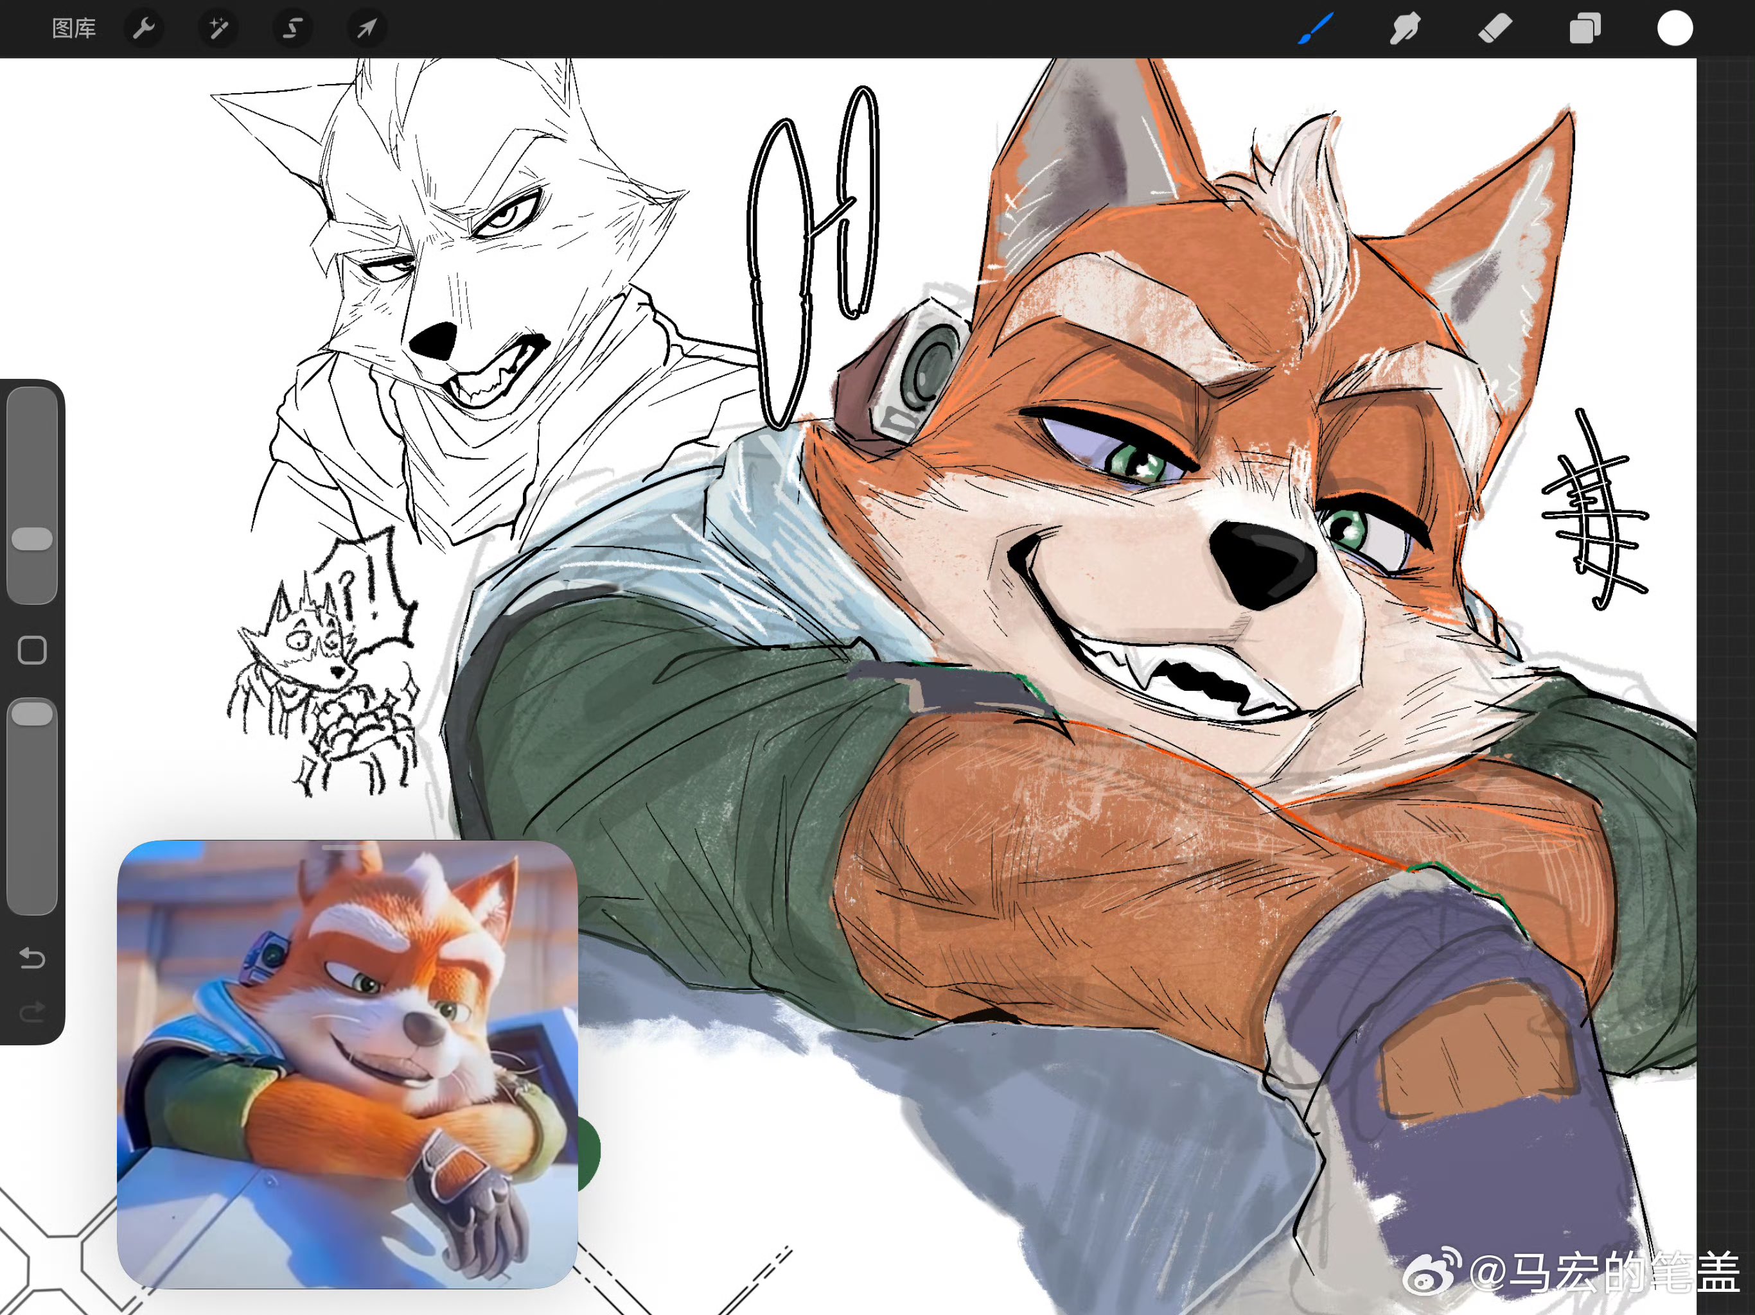Select the Eraser tool
This screenshot has height=1315, width=1755.
[x=1495, y=28]
